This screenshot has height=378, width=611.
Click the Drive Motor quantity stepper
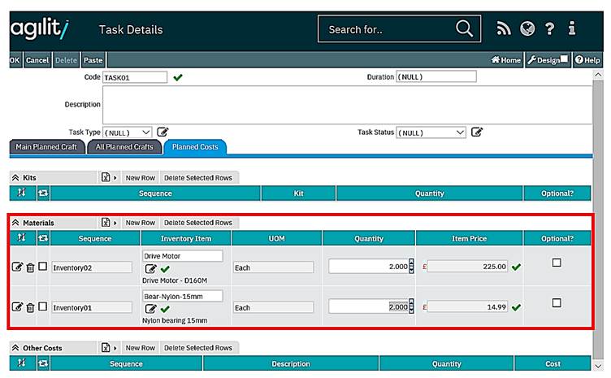(410, 266)
